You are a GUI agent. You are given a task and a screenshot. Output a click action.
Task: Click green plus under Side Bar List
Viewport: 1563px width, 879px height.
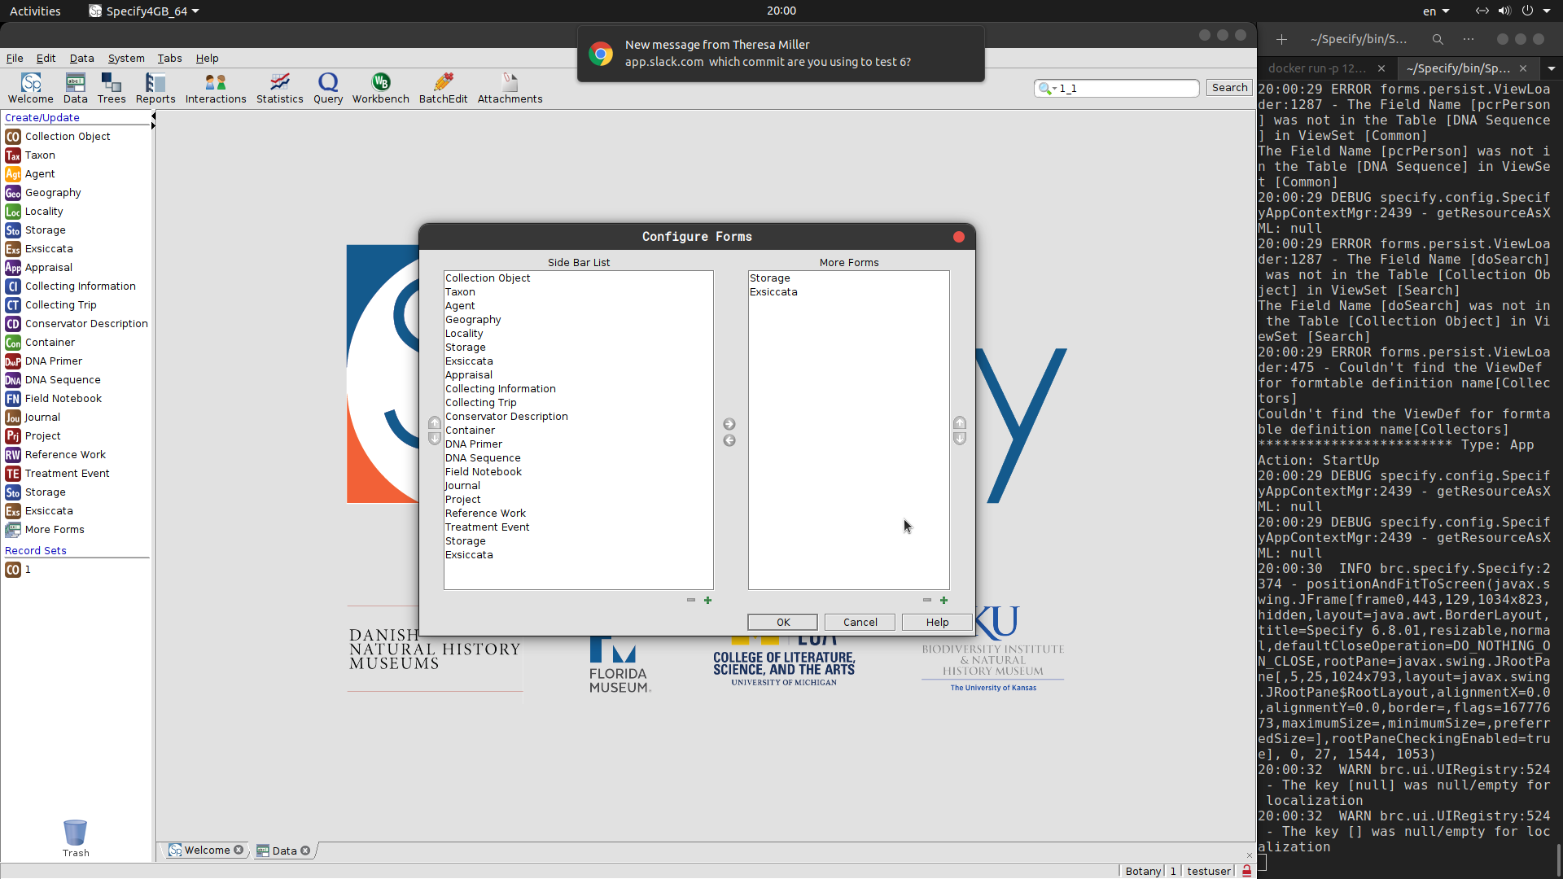pos(707,601)
